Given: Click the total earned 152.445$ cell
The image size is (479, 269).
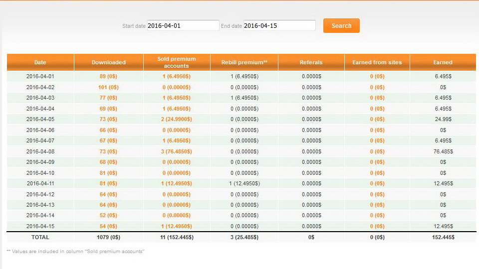Looking at the screenshot, I should pyautogui.click(x=443, y=238).
